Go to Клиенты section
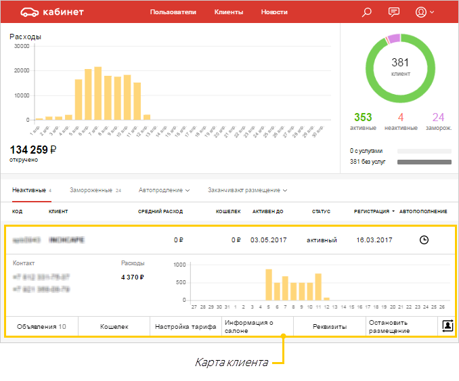459x381 pixels. click(x=229, y=12)
